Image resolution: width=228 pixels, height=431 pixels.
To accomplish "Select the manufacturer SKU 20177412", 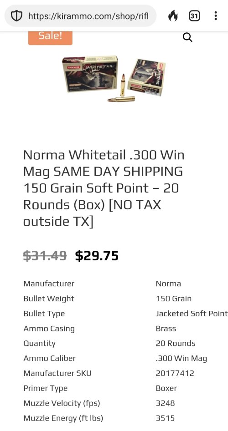I will [x=175, y=373].
